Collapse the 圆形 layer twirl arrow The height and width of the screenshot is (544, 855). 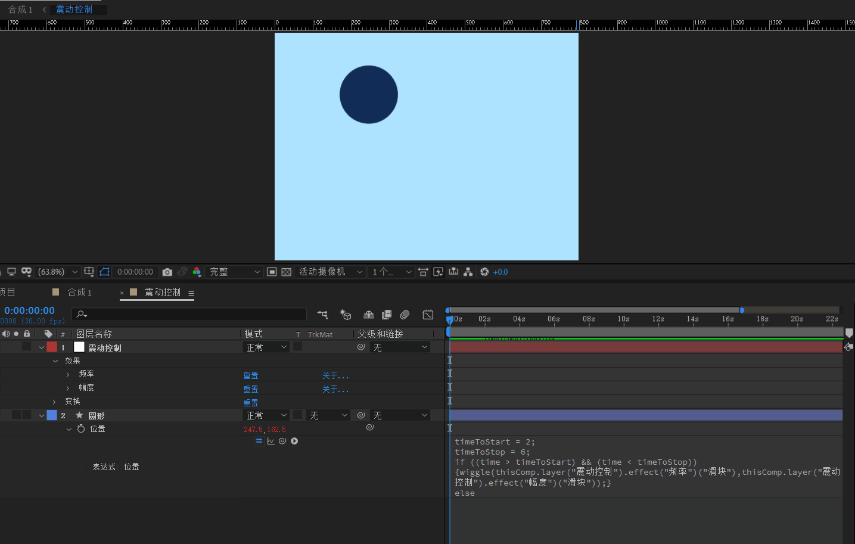pos(42,415)
